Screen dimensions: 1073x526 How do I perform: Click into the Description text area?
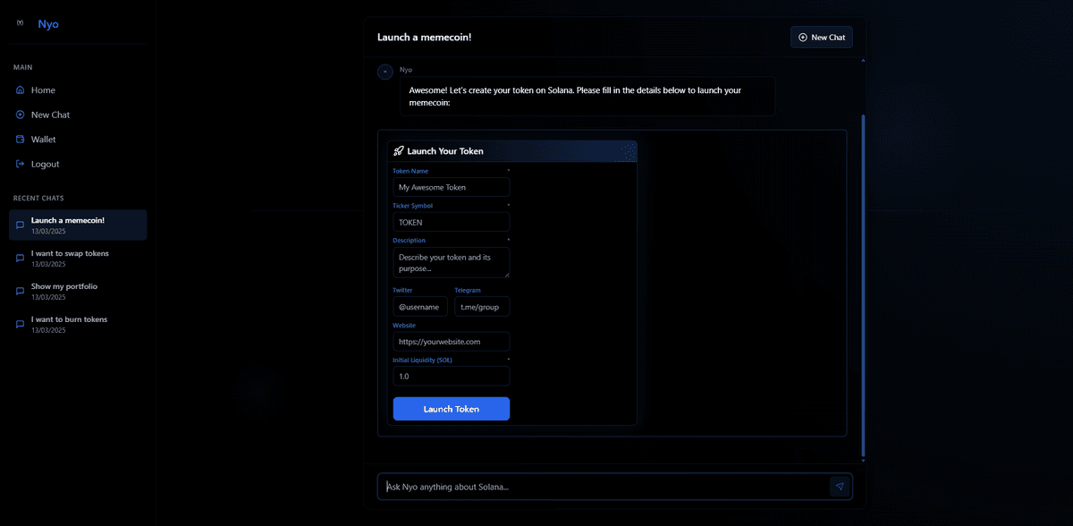452,262
